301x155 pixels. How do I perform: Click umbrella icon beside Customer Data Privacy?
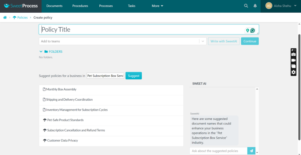coord(45,140)
